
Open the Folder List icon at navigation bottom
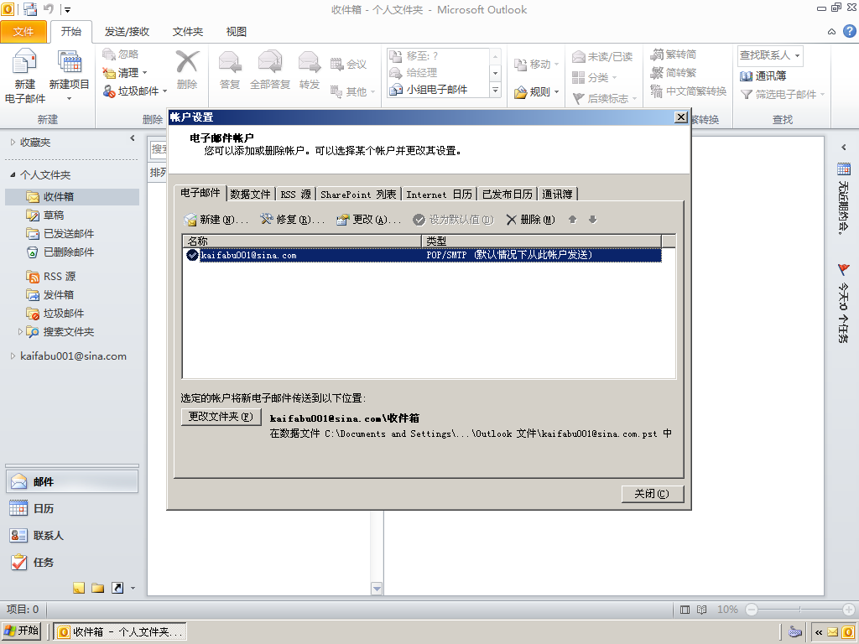[x=98, y=588]
